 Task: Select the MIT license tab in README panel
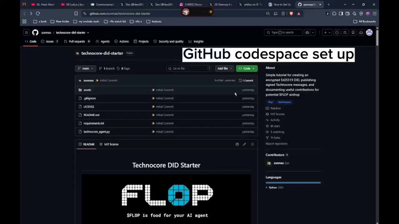pyautogui.click(x=109, y=144)
